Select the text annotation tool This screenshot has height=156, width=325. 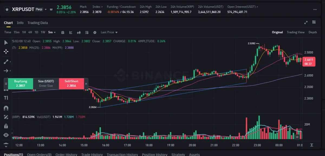click(6, 98)
